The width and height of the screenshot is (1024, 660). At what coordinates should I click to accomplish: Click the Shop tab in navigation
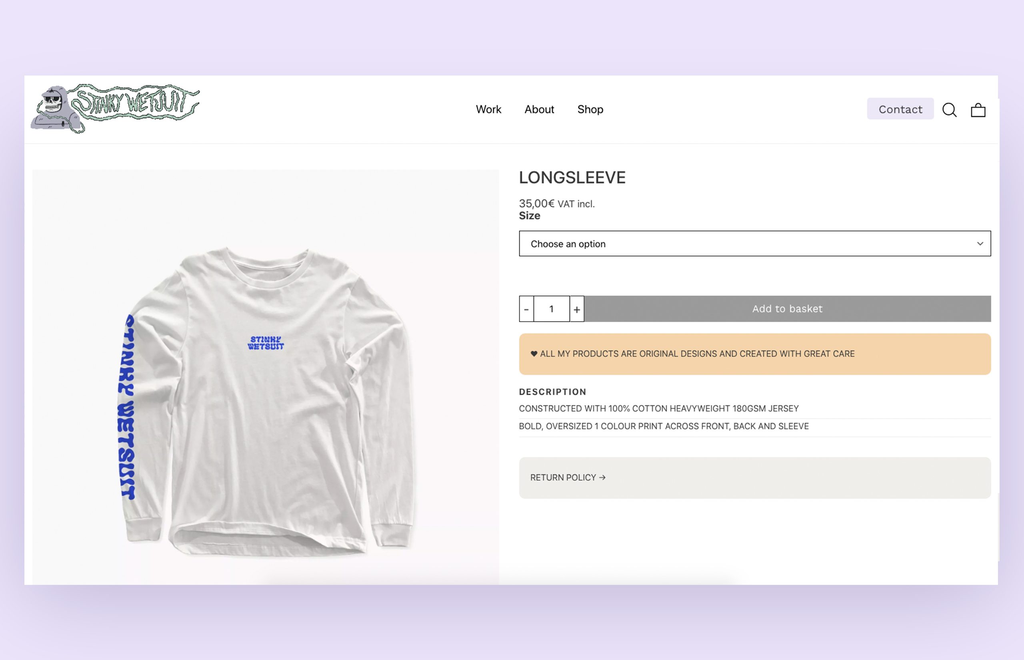click(590, 109)
